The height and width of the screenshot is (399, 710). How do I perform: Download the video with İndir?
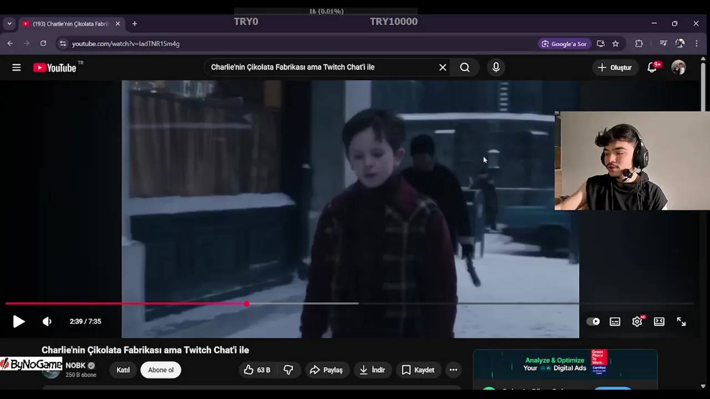tap(372, 370)
